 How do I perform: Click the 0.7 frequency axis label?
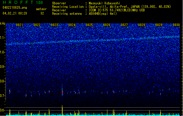pos(3,96)
